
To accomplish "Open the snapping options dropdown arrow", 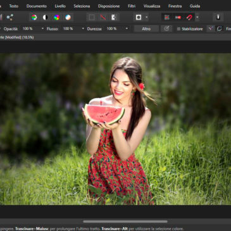I will coord(197,17).
